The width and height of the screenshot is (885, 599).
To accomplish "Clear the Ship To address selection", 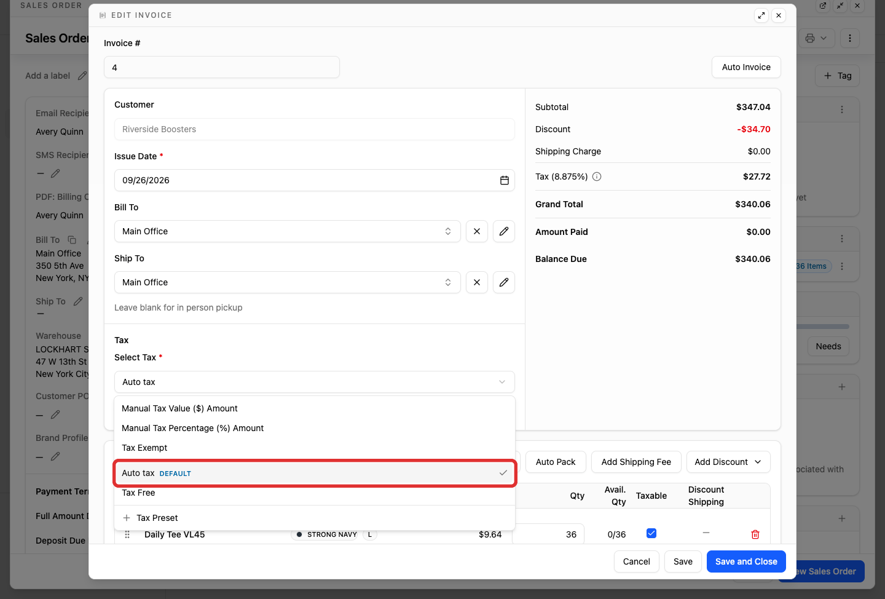I will click(x=477, y=282).
